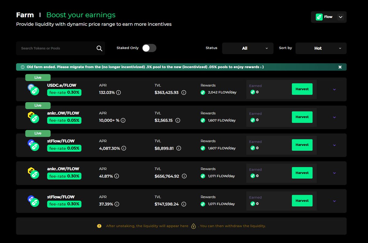Click TVL info icon next to $747,598.24
This screenshot has height=243, width=368.
[x=184, y=204]
